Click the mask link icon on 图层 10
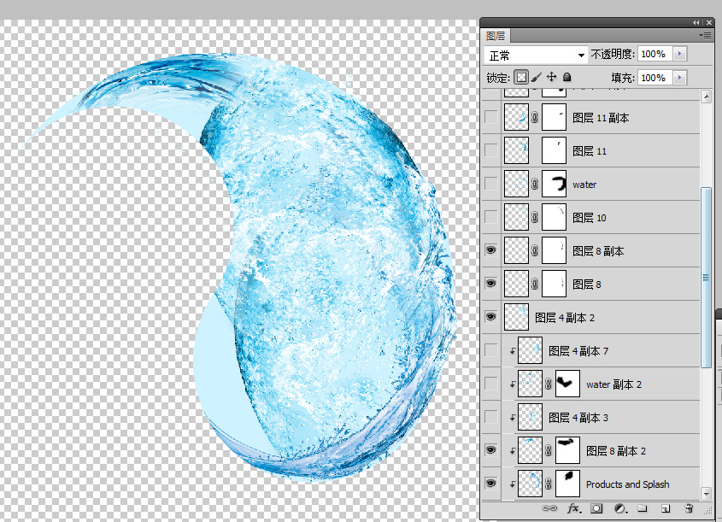This screenshot has height=522, width=722. (535, 217)
